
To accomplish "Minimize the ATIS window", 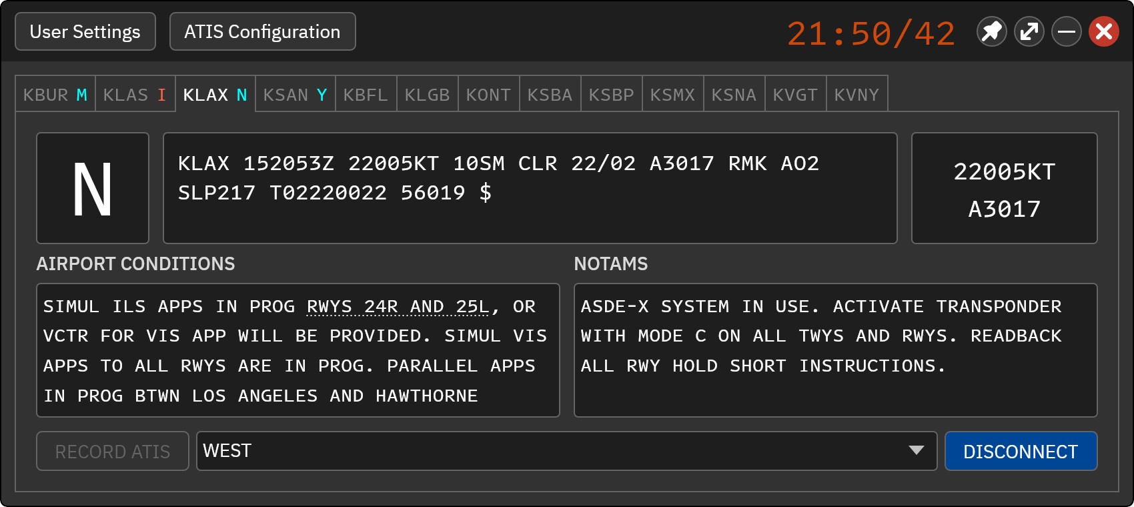I will click(x=1067, y=31).
